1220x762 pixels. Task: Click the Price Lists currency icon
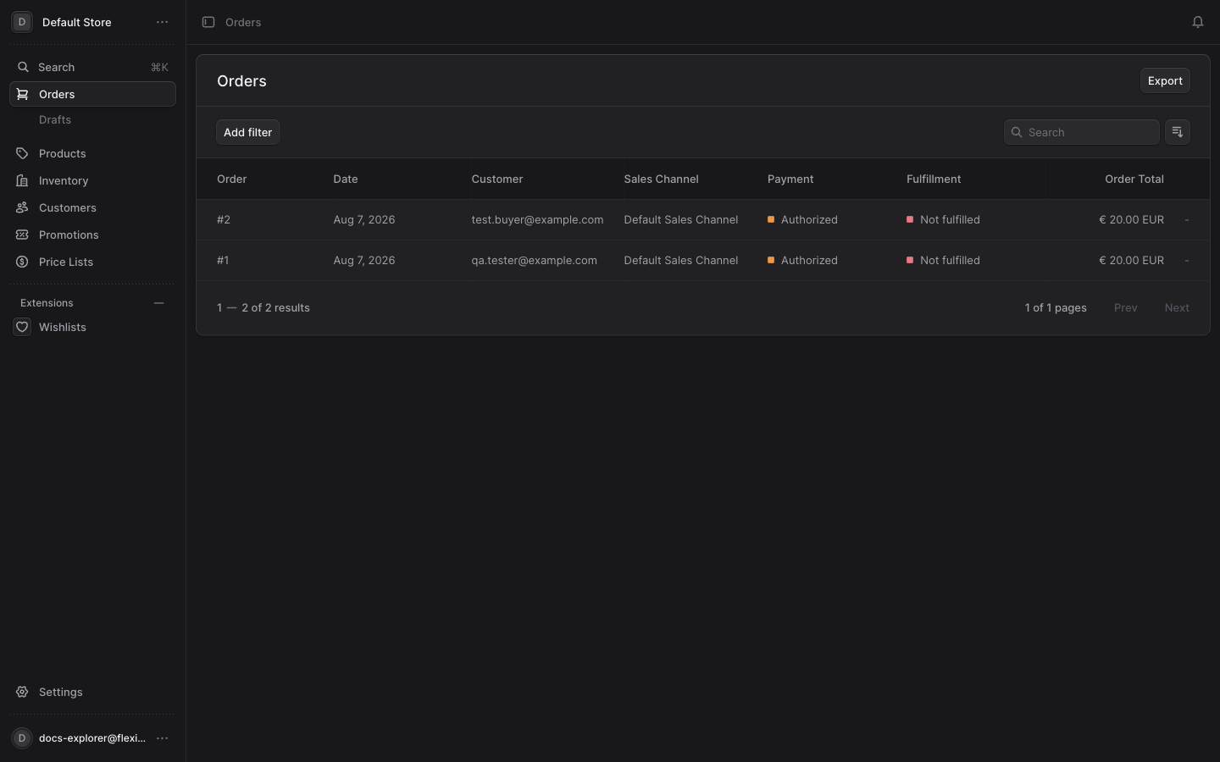[x=23, y=262]
